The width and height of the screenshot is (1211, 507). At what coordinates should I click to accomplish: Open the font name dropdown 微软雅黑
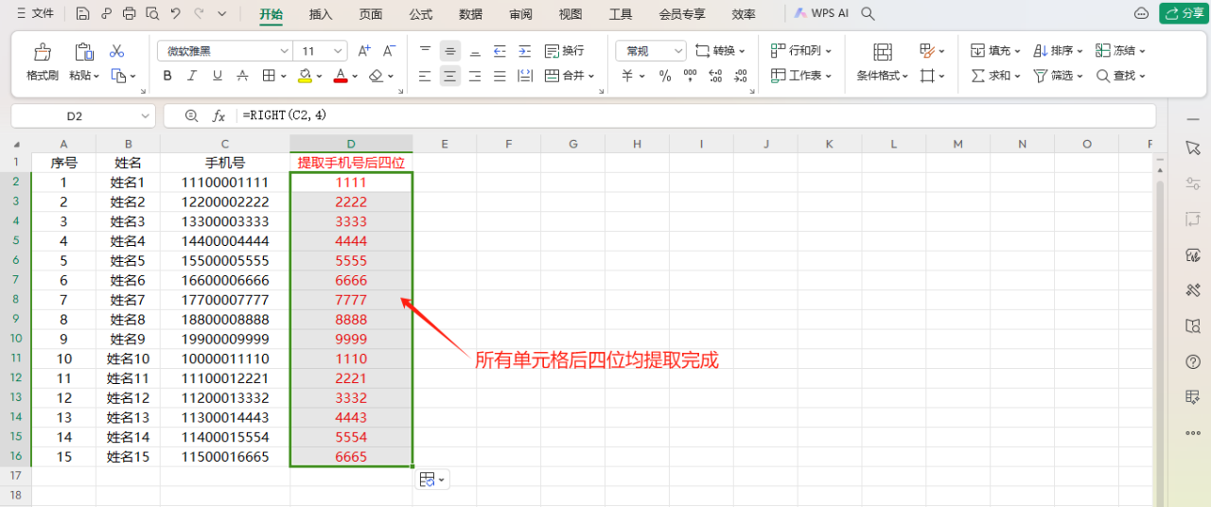tap(284, 51)
